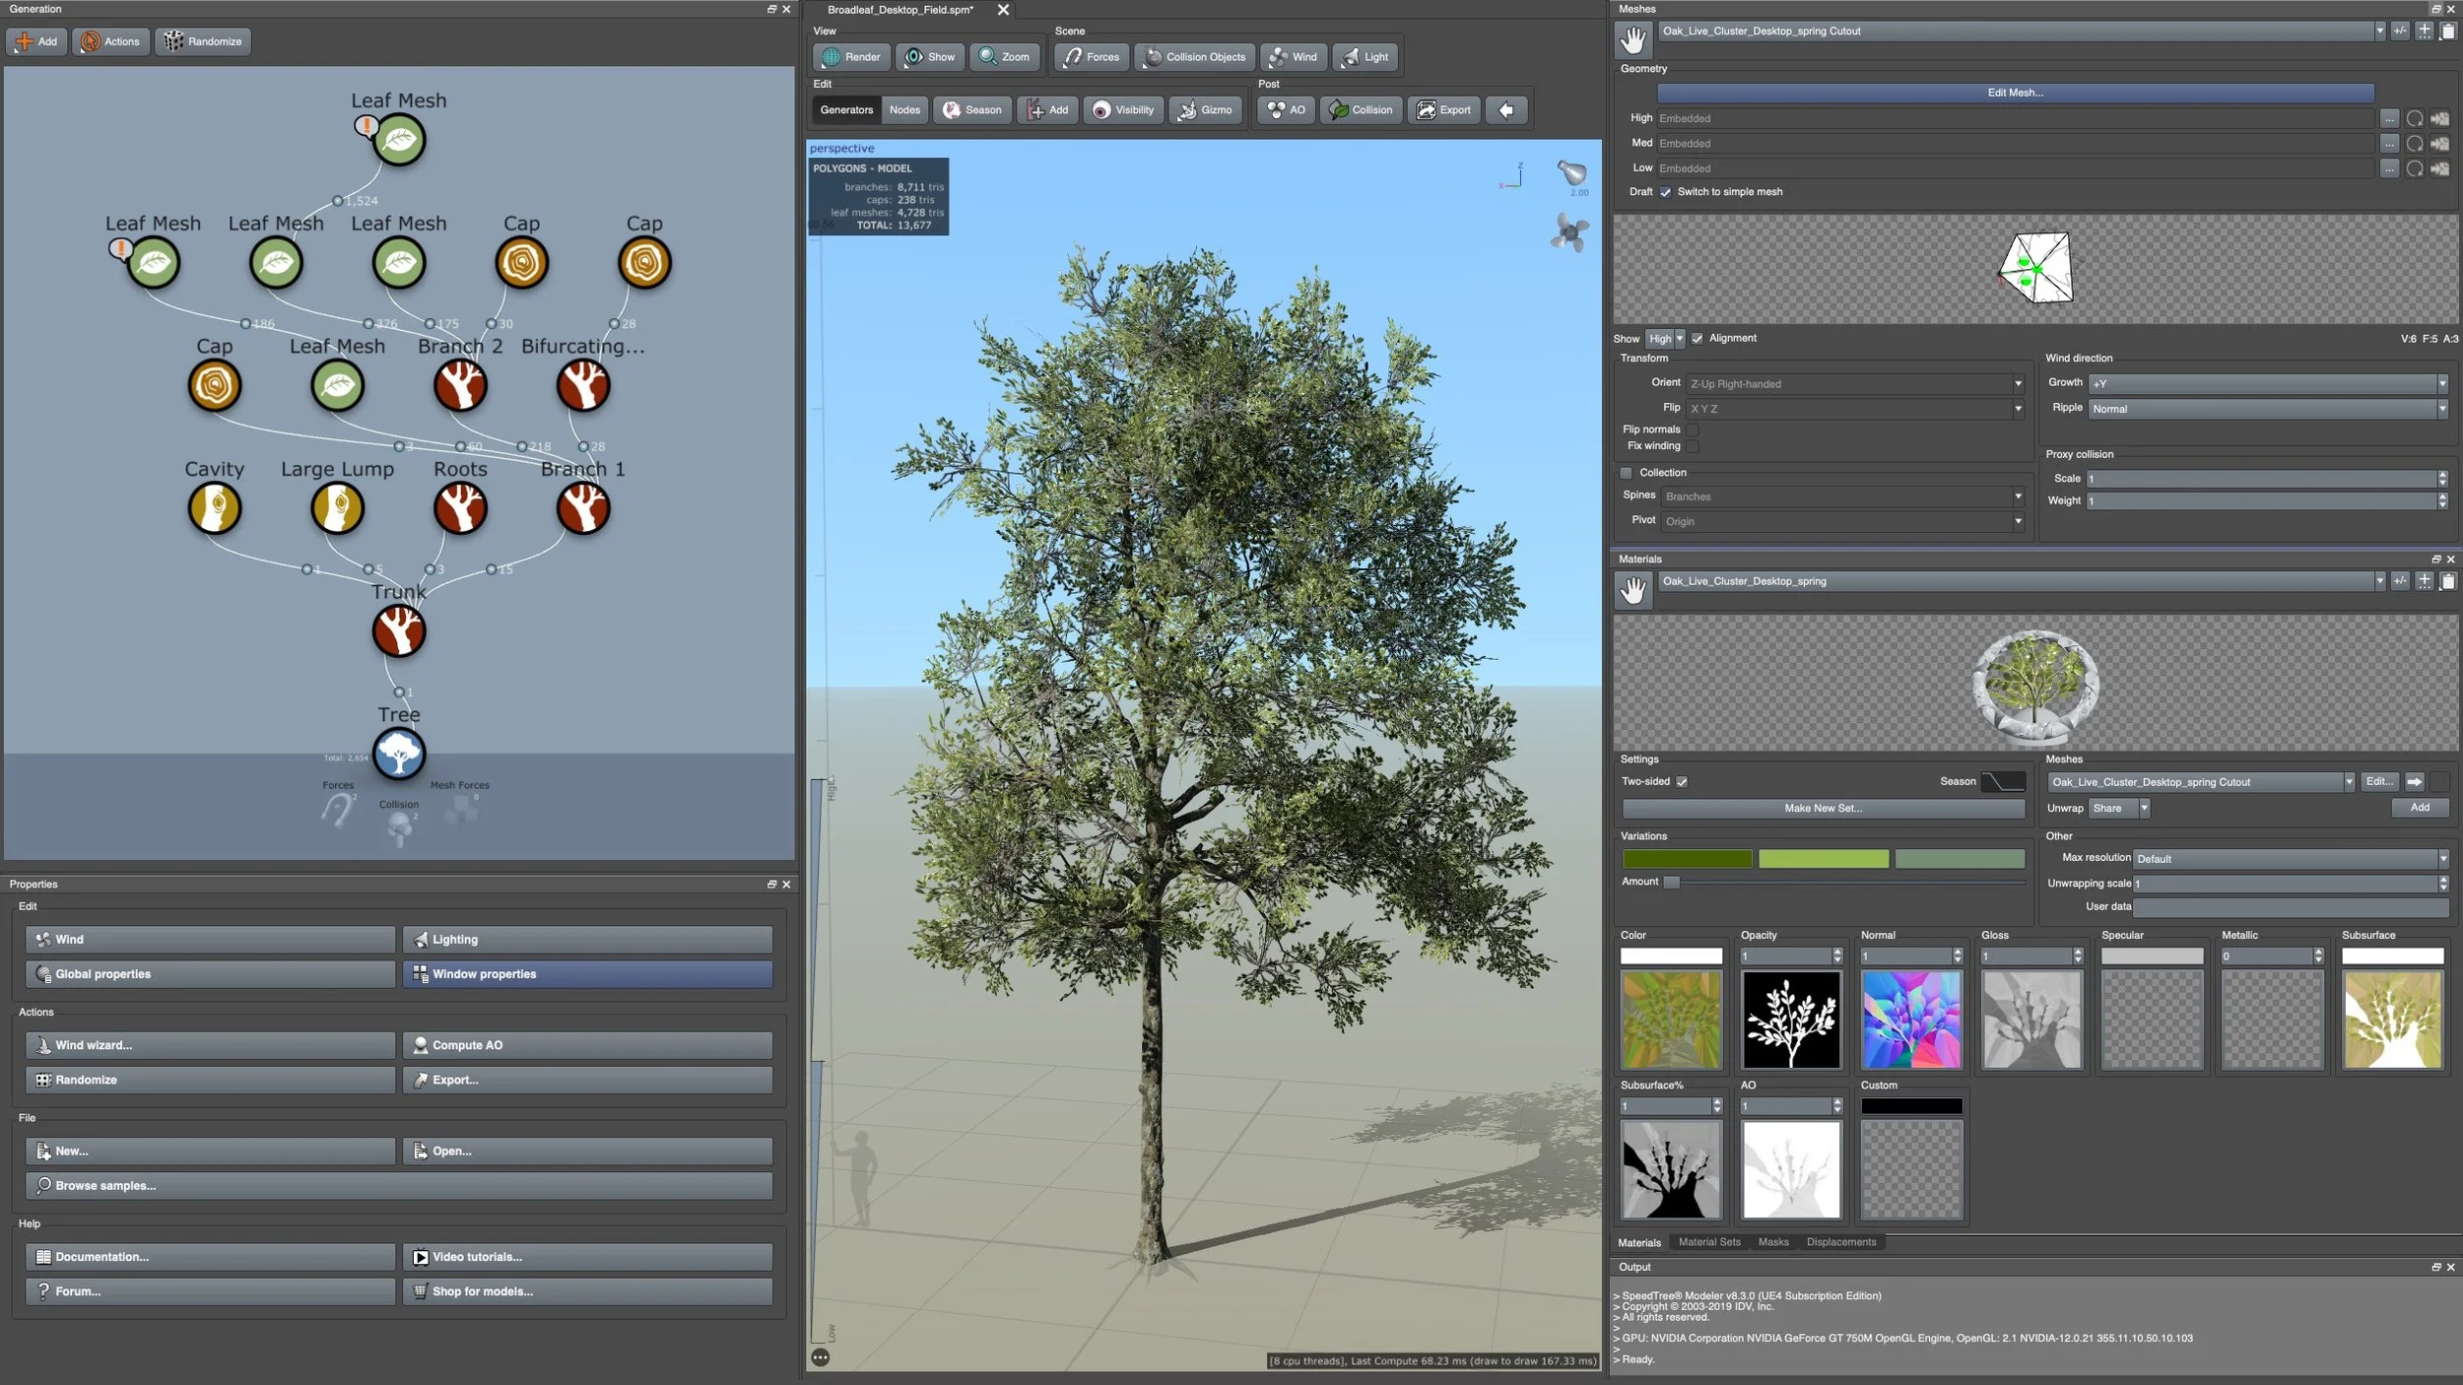Toggle the Two-sided material checkbox
This screenshot has height=1385, width=2463.
click(1682, 782)
